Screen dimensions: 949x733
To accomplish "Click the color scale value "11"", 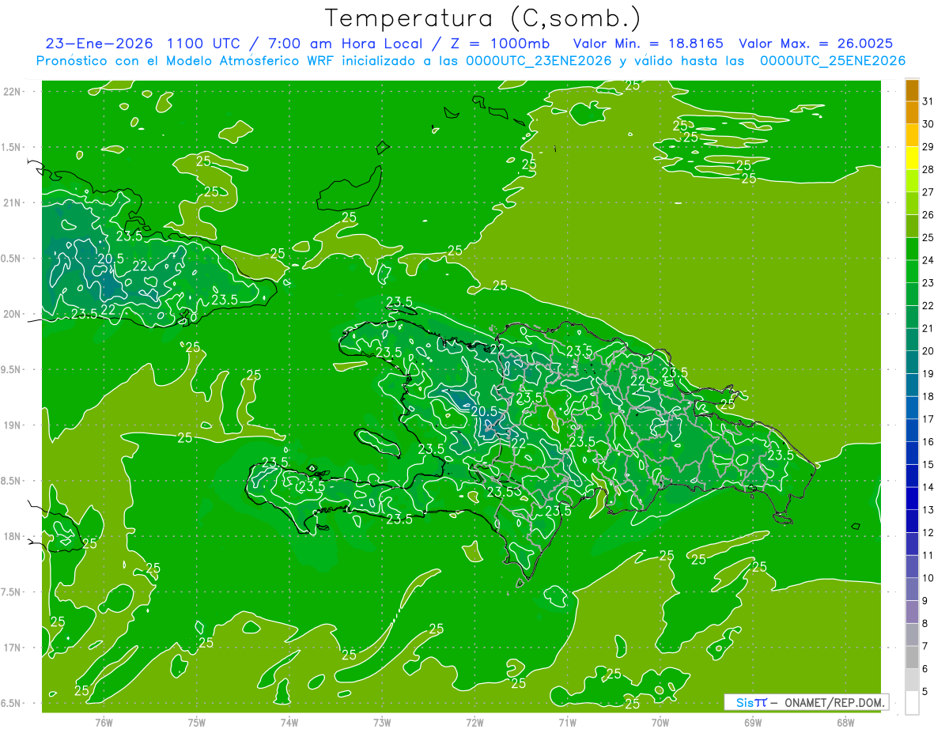I will tap(928, 555).
